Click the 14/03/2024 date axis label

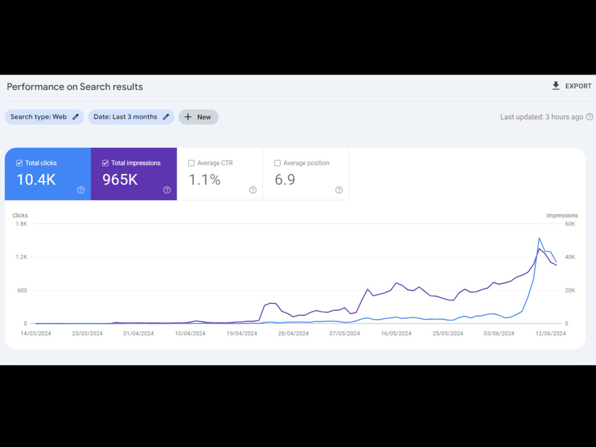click(36, 333)
